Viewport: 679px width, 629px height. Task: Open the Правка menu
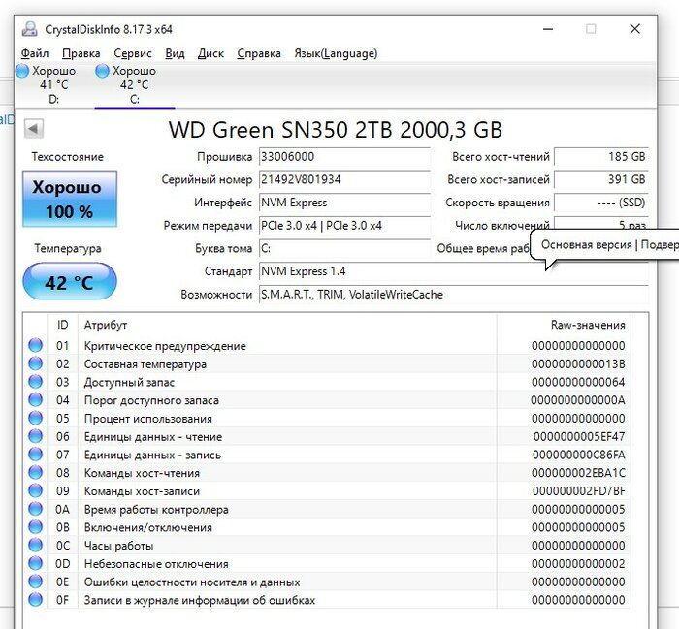pyautogui.click(x=81, y=53)
